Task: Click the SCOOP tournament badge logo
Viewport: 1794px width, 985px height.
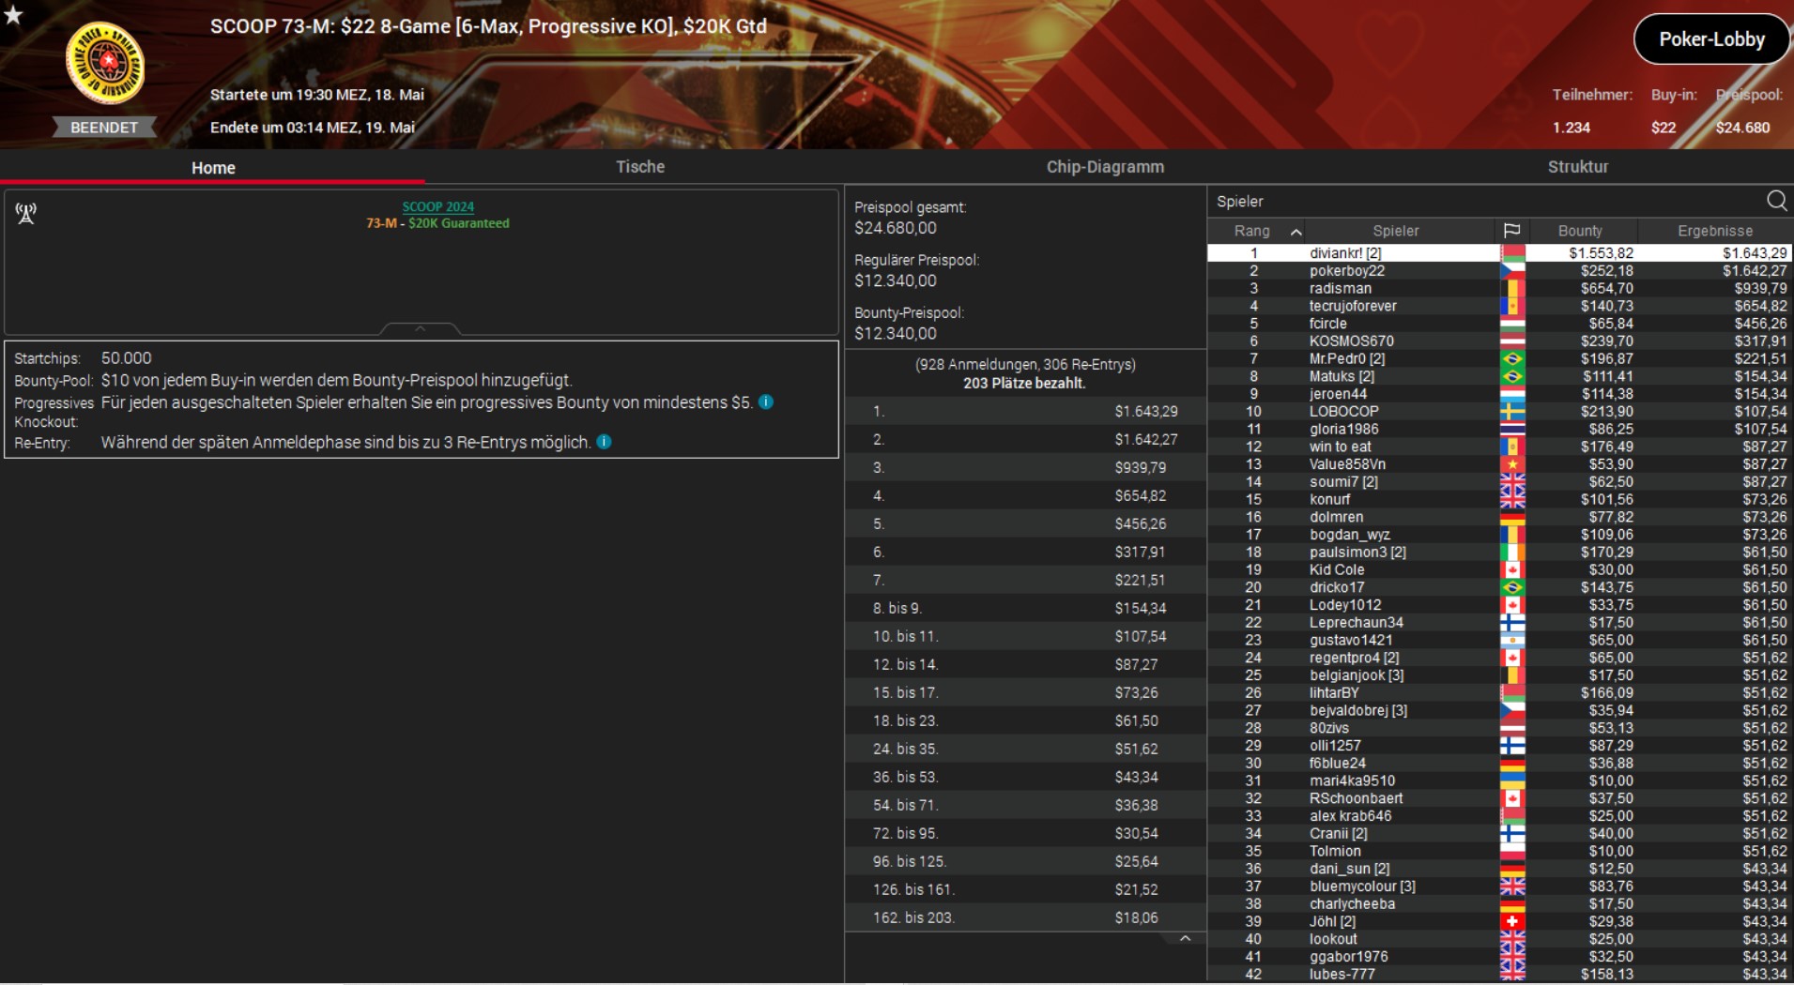Action: (x=104, y=63)
